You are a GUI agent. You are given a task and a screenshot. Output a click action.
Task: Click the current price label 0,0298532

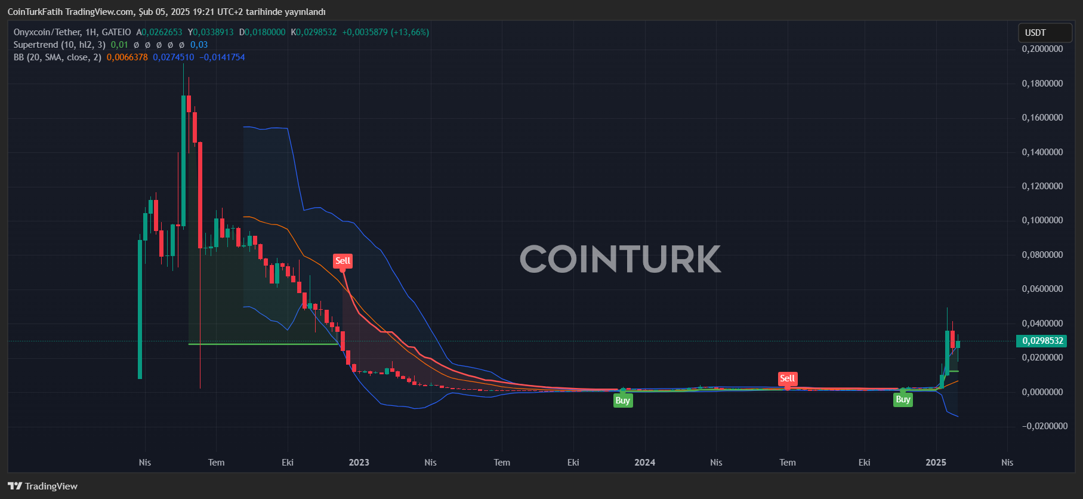click(1042, 341)
